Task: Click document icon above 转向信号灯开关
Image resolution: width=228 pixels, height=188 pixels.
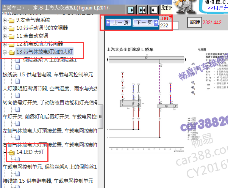Action: click(x=17, y=95)
